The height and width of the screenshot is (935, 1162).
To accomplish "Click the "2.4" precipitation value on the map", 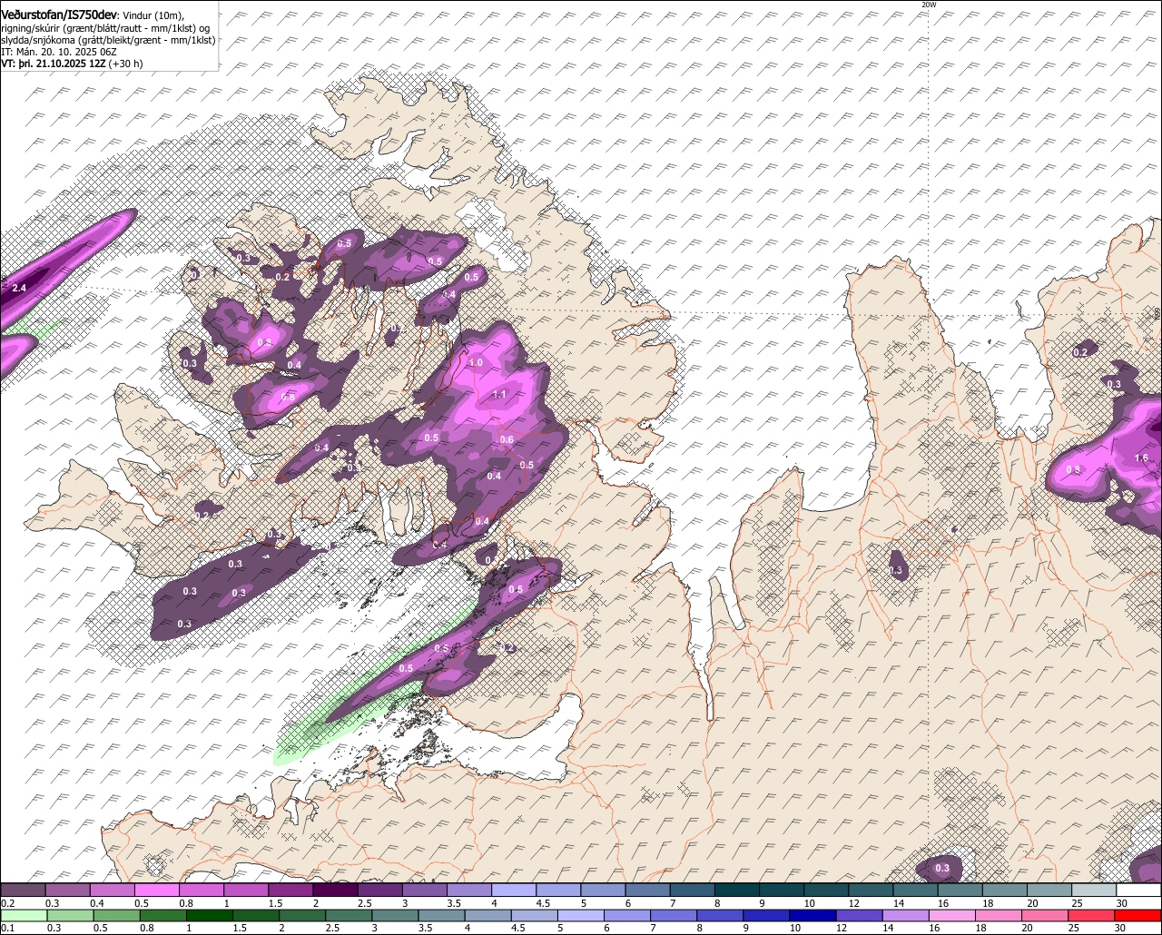I will click(x=19, y=288).
